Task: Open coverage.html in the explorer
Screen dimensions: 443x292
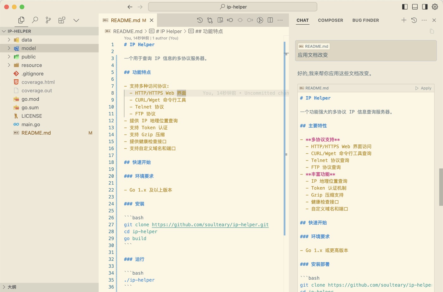Action: pyautogui.click(x=49, y=82)
